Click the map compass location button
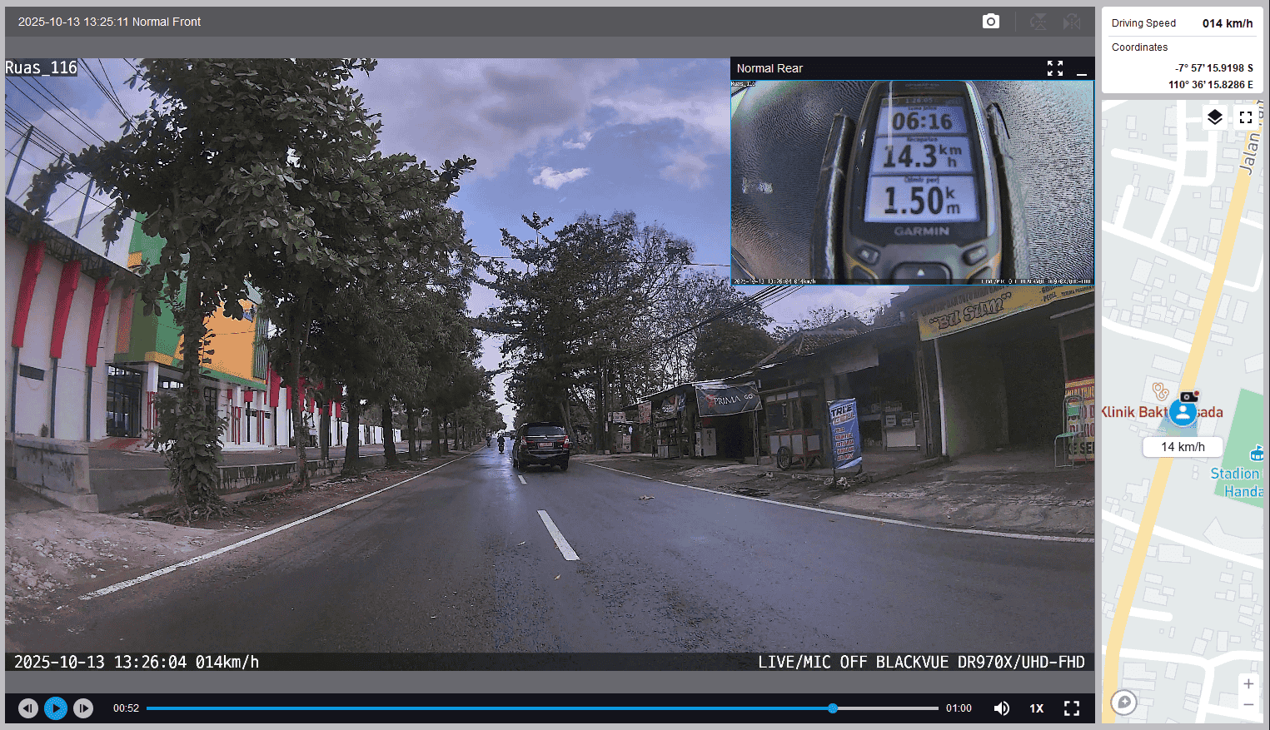 click(1123, 703)
